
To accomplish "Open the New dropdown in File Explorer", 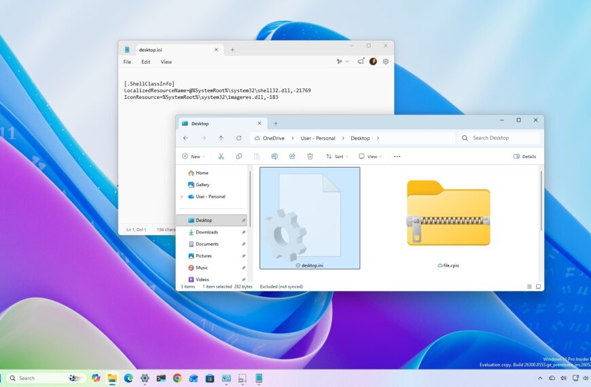I will click(x=194, y=156).
